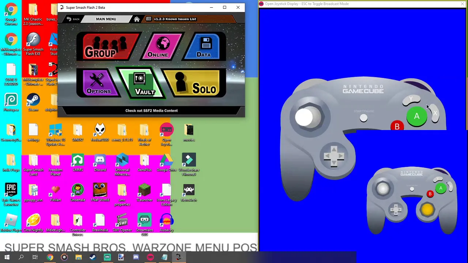Select the Discord desktop icon
Screen dimensions: 468x263
click(x=100, y=163)
